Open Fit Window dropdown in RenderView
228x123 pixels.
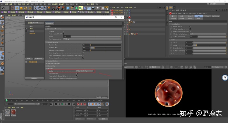coord(217,67)
